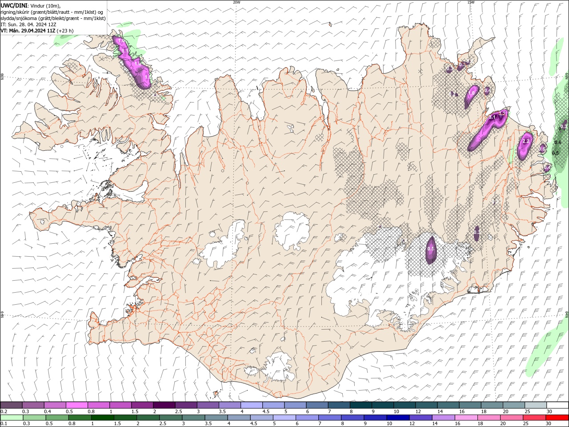Click the "UWC/DINI" bold title text
The height and width of the screenshot is (427, 569).
14,5
